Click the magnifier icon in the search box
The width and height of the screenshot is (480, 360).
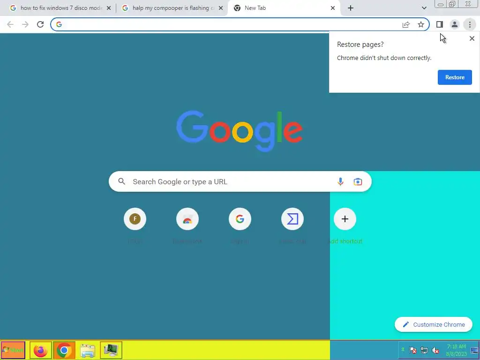[x=121, y=181]
